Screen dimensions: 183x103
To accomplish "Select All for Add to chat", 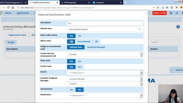I will click(96, 41).
